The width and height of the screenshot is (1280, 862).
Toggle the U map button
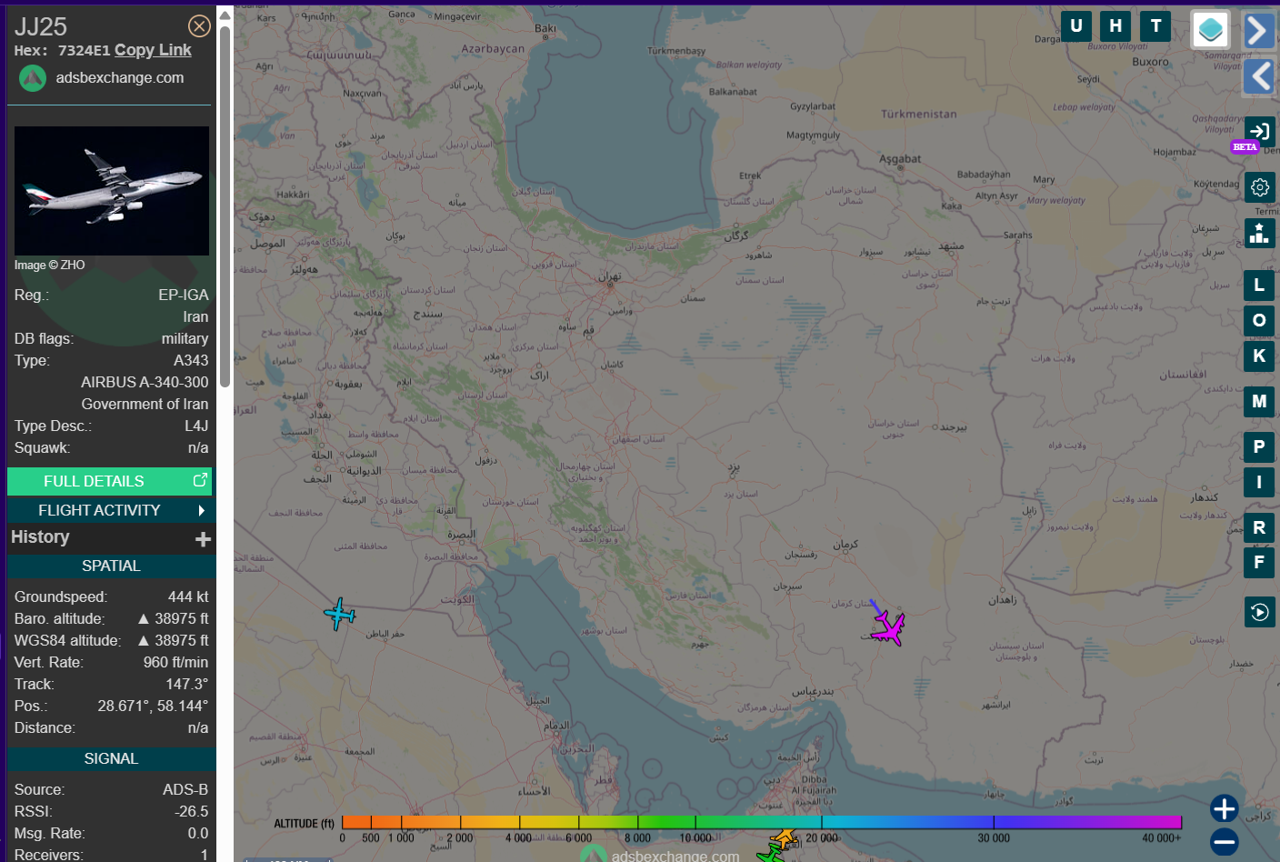click(x=1076, y=25)
